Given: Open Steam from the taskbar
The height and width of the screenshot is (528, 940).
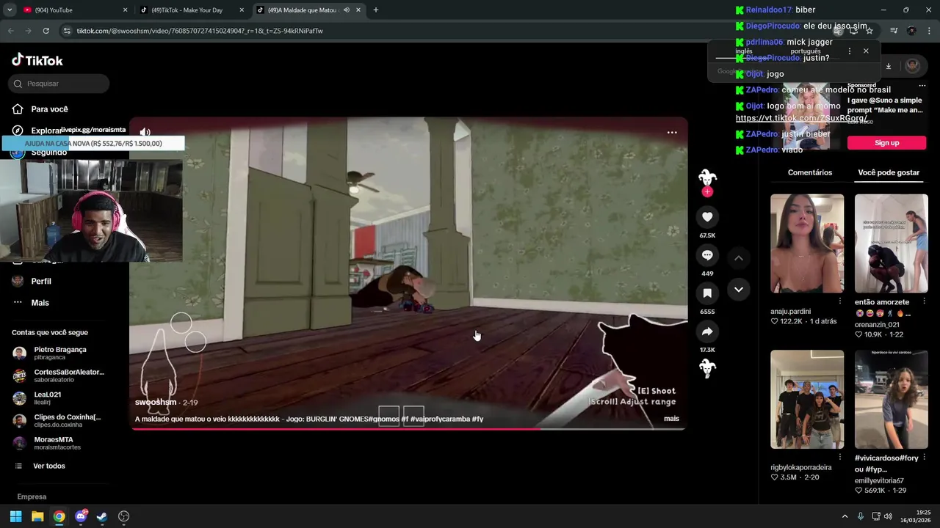Looking at the screenshot, I should point(102,516).
